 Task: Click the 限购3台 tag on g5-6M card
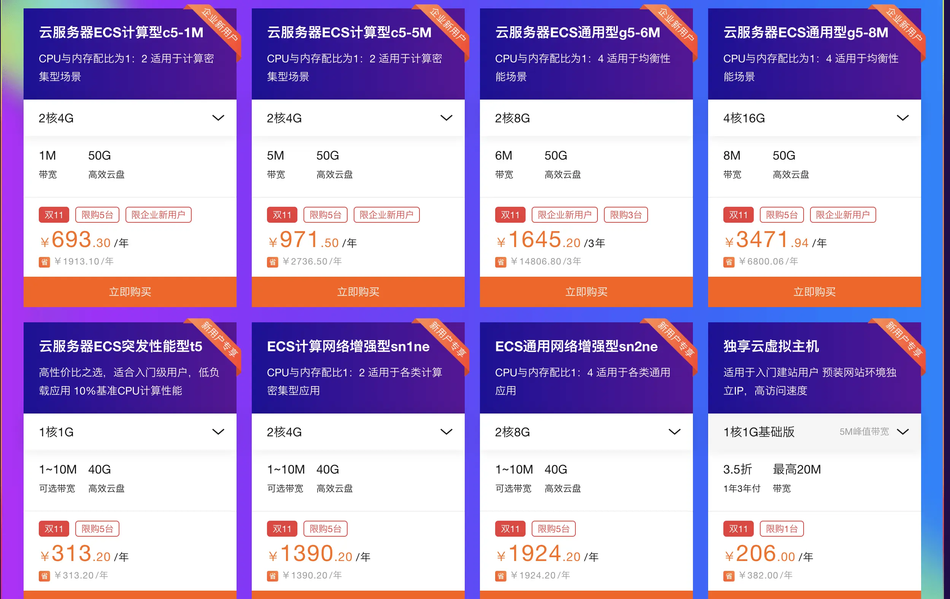pyautogui.click(x=625, y=214)
